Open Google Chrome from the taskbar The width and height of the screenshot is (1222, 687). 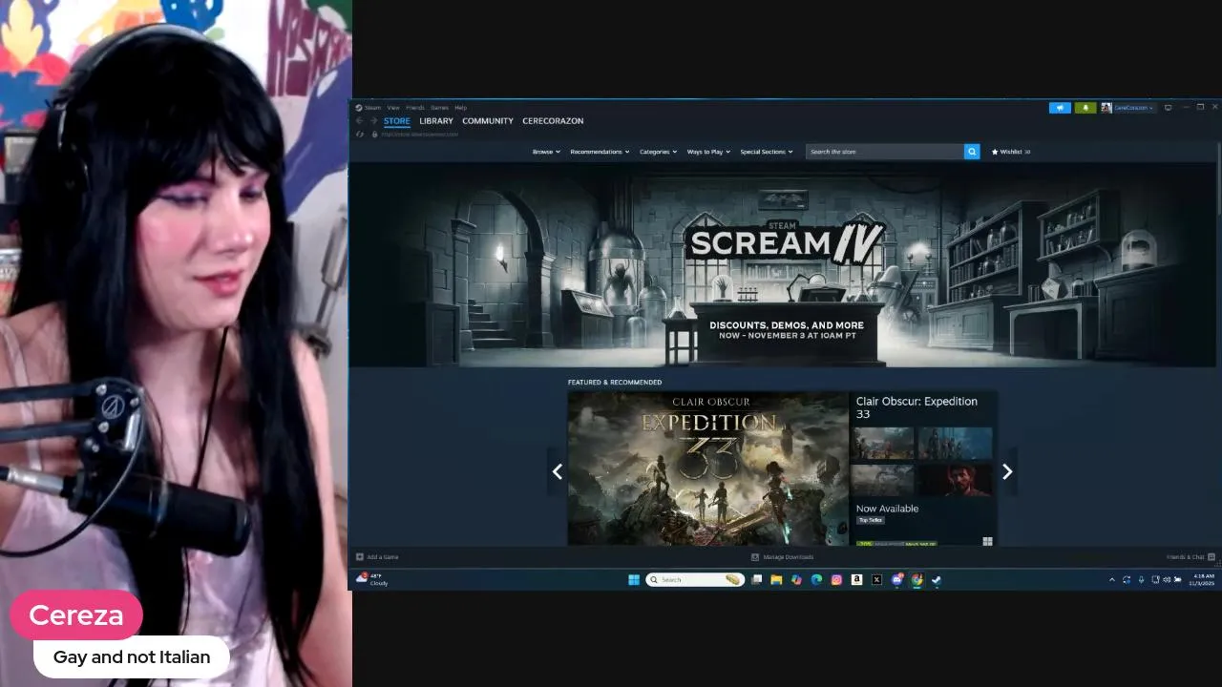click(916, 579)
